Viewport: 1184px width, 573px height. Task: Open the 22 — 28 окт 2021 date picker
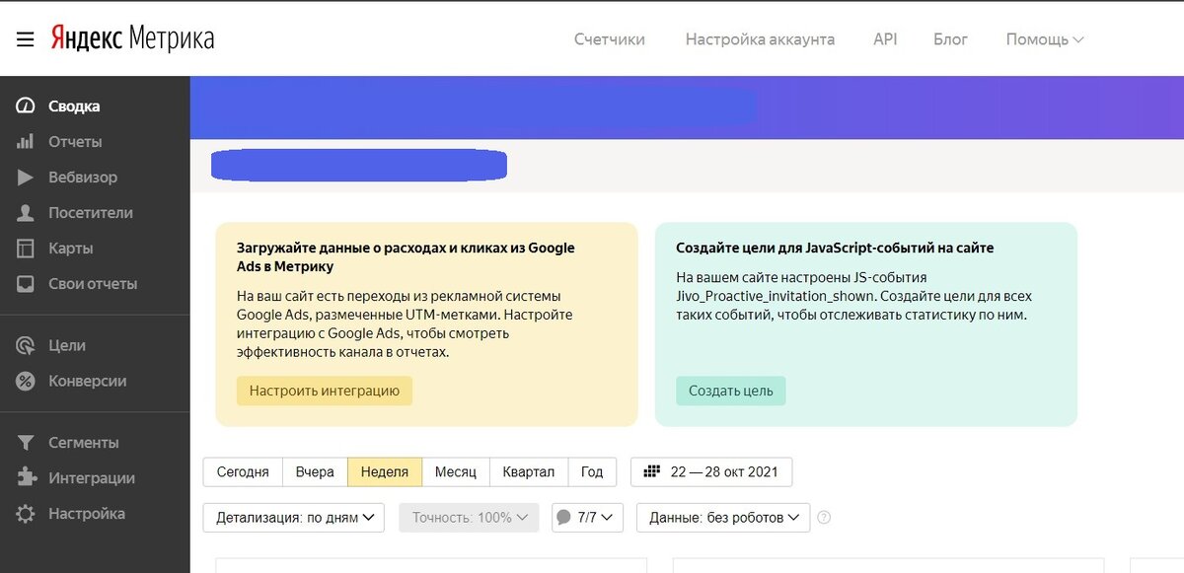711,472
